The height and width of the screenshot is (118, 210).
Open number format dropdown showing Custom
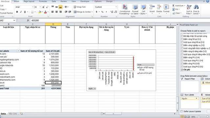116,7
